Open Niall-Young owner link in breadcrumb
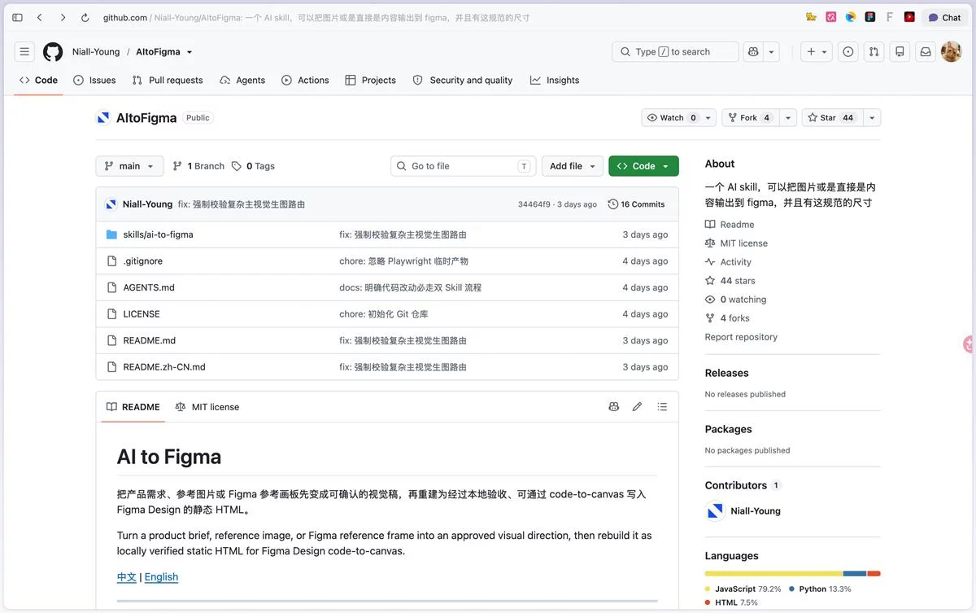The width and height of the screenshot is (976, 613). [x=96, y=52]
